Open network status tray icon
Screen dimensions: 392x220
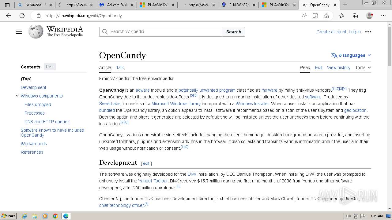(x=356, y=216)
